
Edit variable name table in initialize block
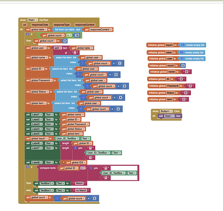point(169,52)
